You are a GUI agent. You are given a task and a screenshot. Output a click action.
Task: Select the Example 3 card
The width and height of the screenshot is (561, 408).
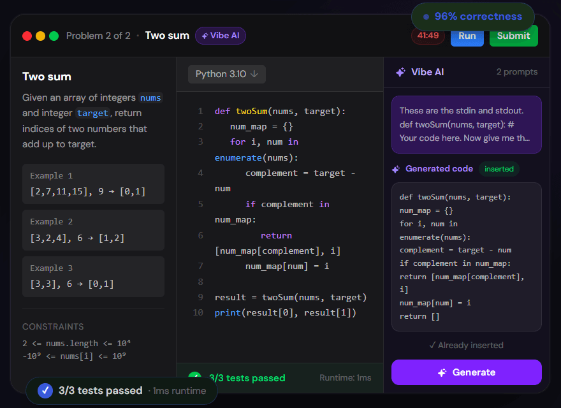pos(93,277)
